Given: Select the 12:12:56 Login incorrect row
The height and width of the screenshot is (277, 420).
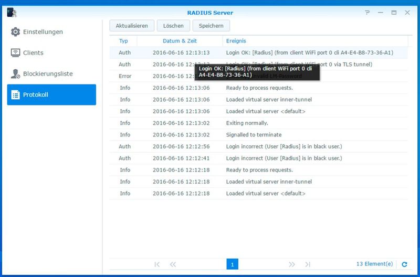Looking at the screenshot, I should pos(258,146).
